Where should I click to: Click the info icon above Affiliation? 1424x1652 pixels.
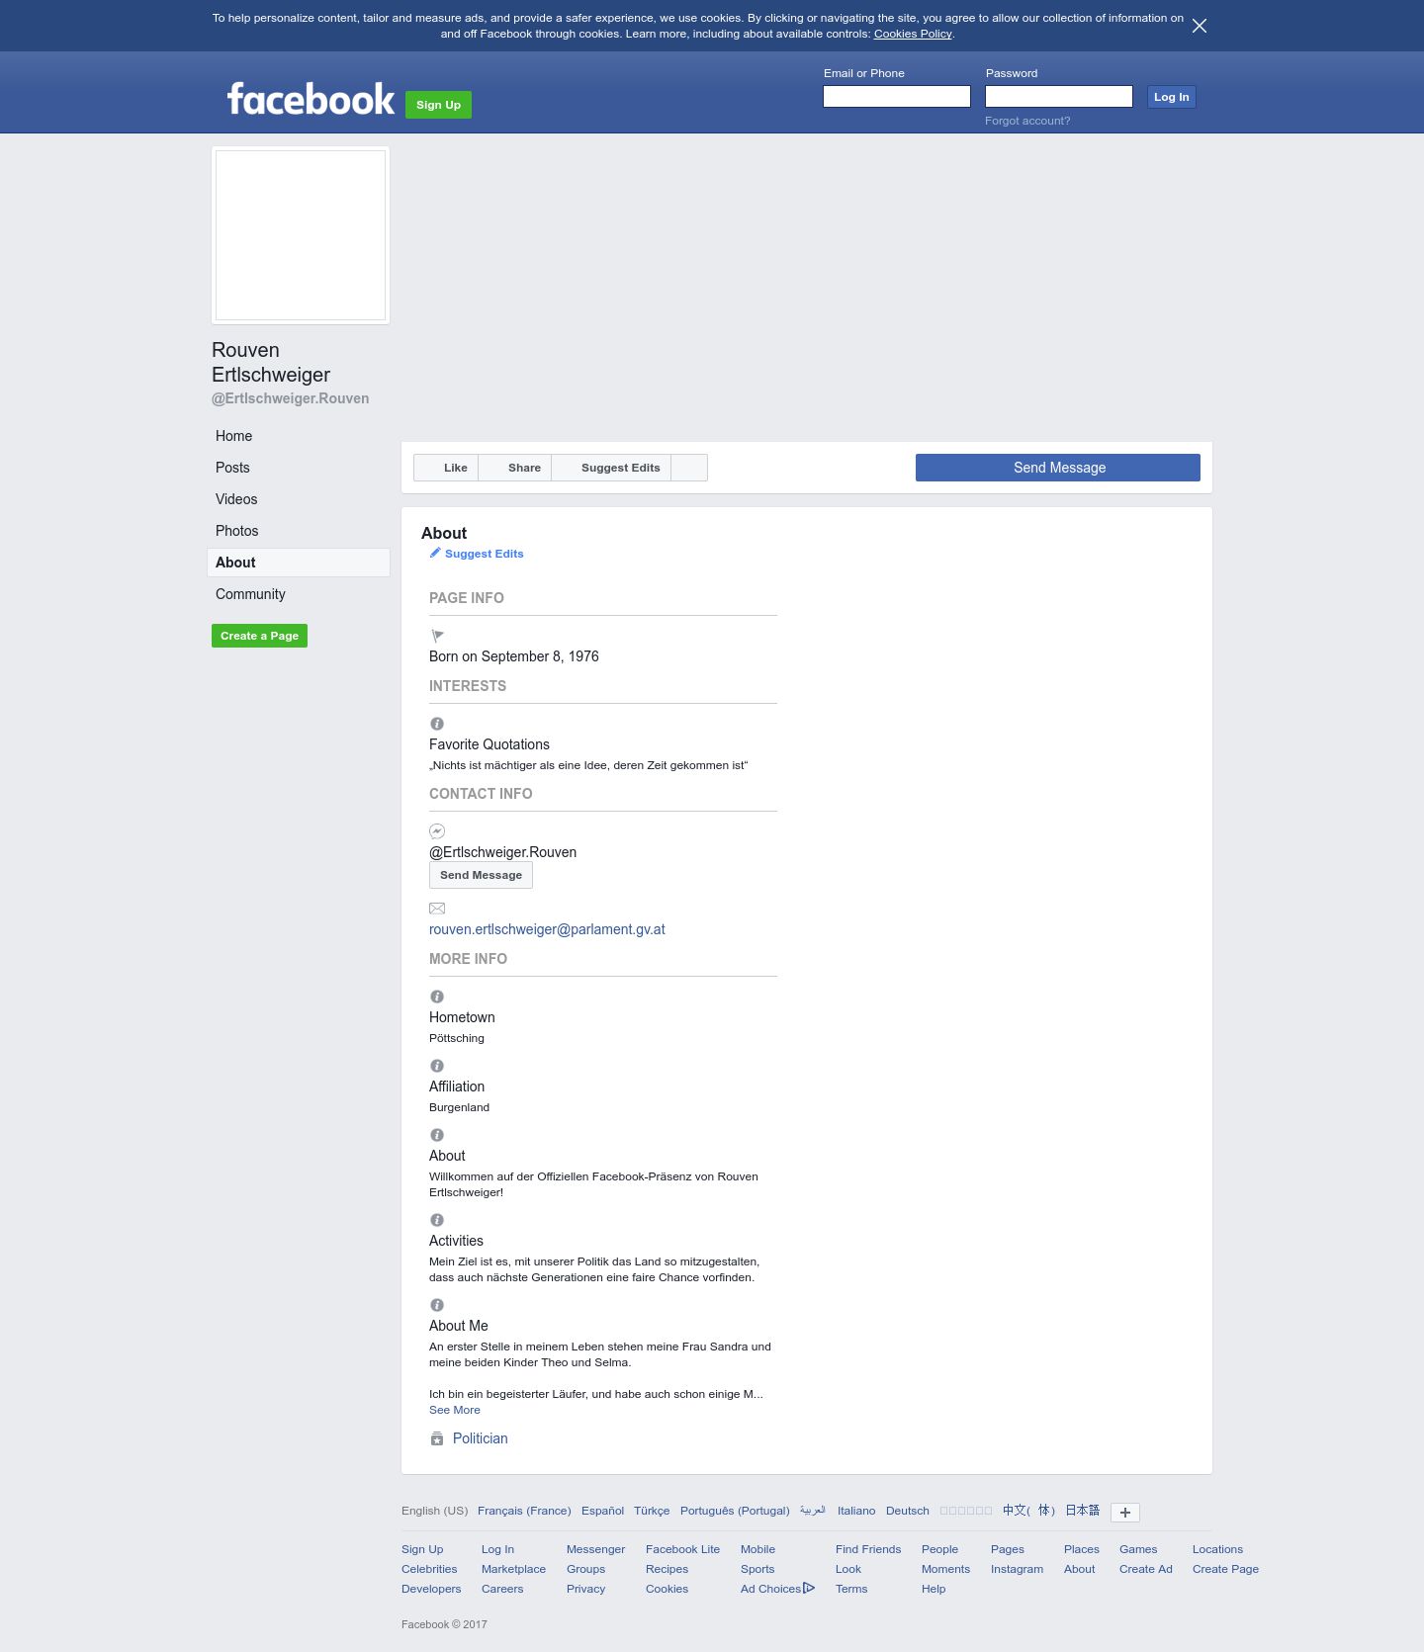click(437, 1066)
